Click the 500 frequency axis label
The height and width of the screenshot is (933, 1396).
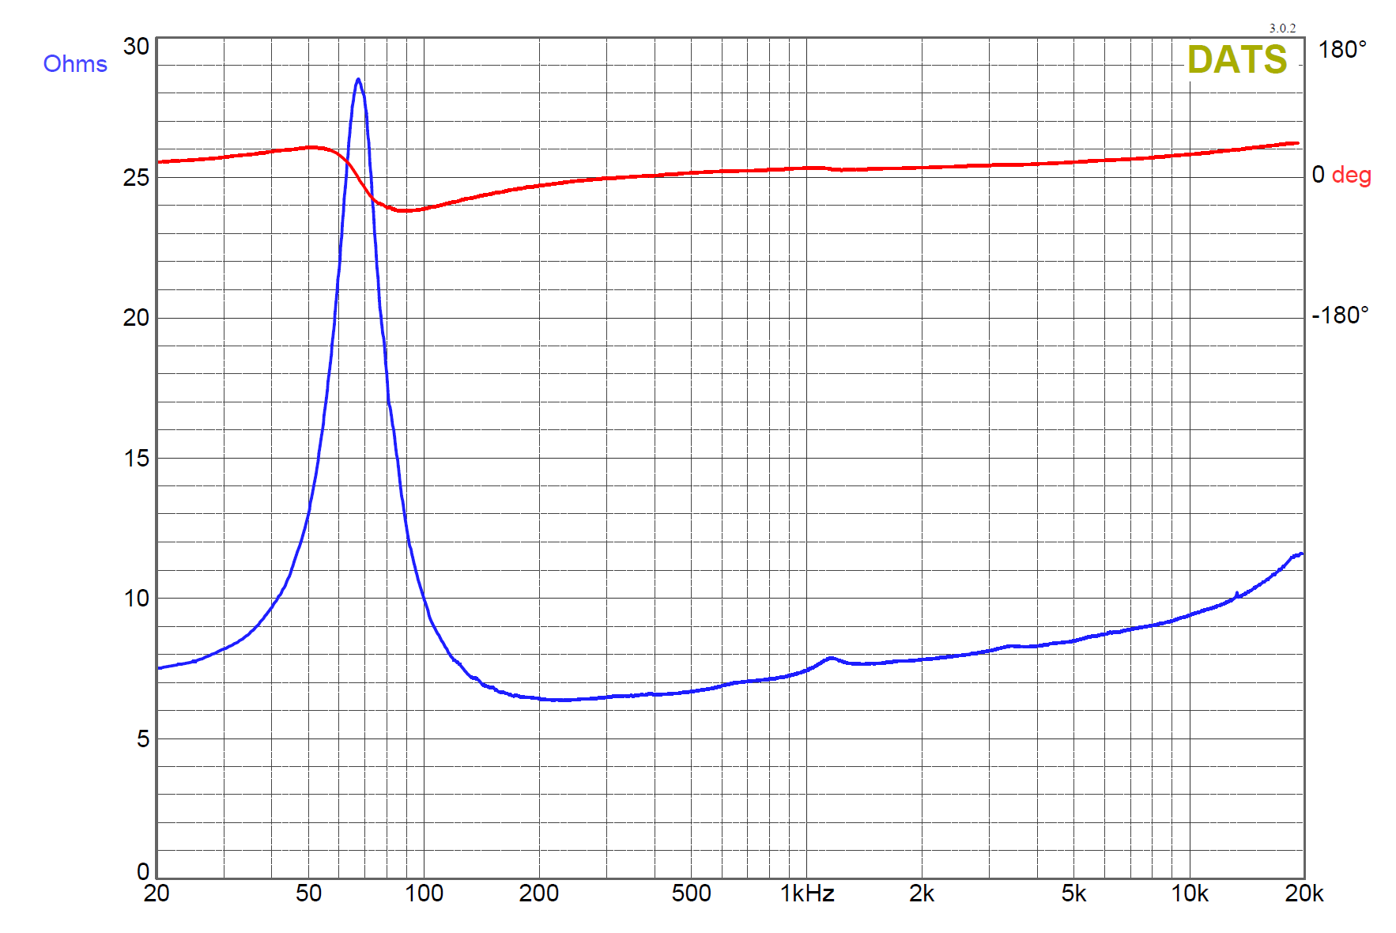tap(691, 893)
